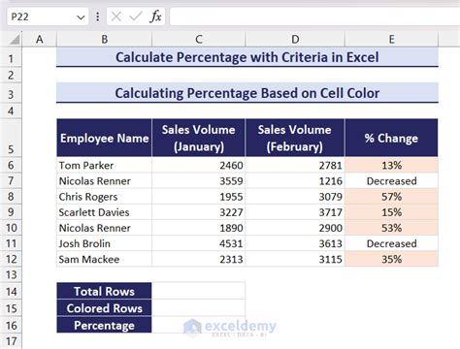Select the colored cell showing 15%
Screen dimensions: 460x349
391,212
